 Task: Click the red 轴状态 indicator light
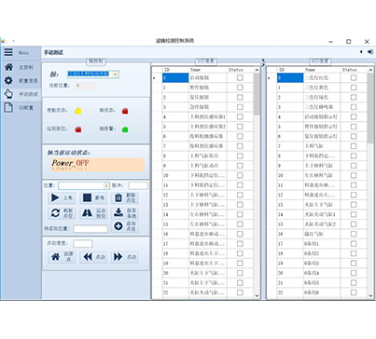(125, 111)
